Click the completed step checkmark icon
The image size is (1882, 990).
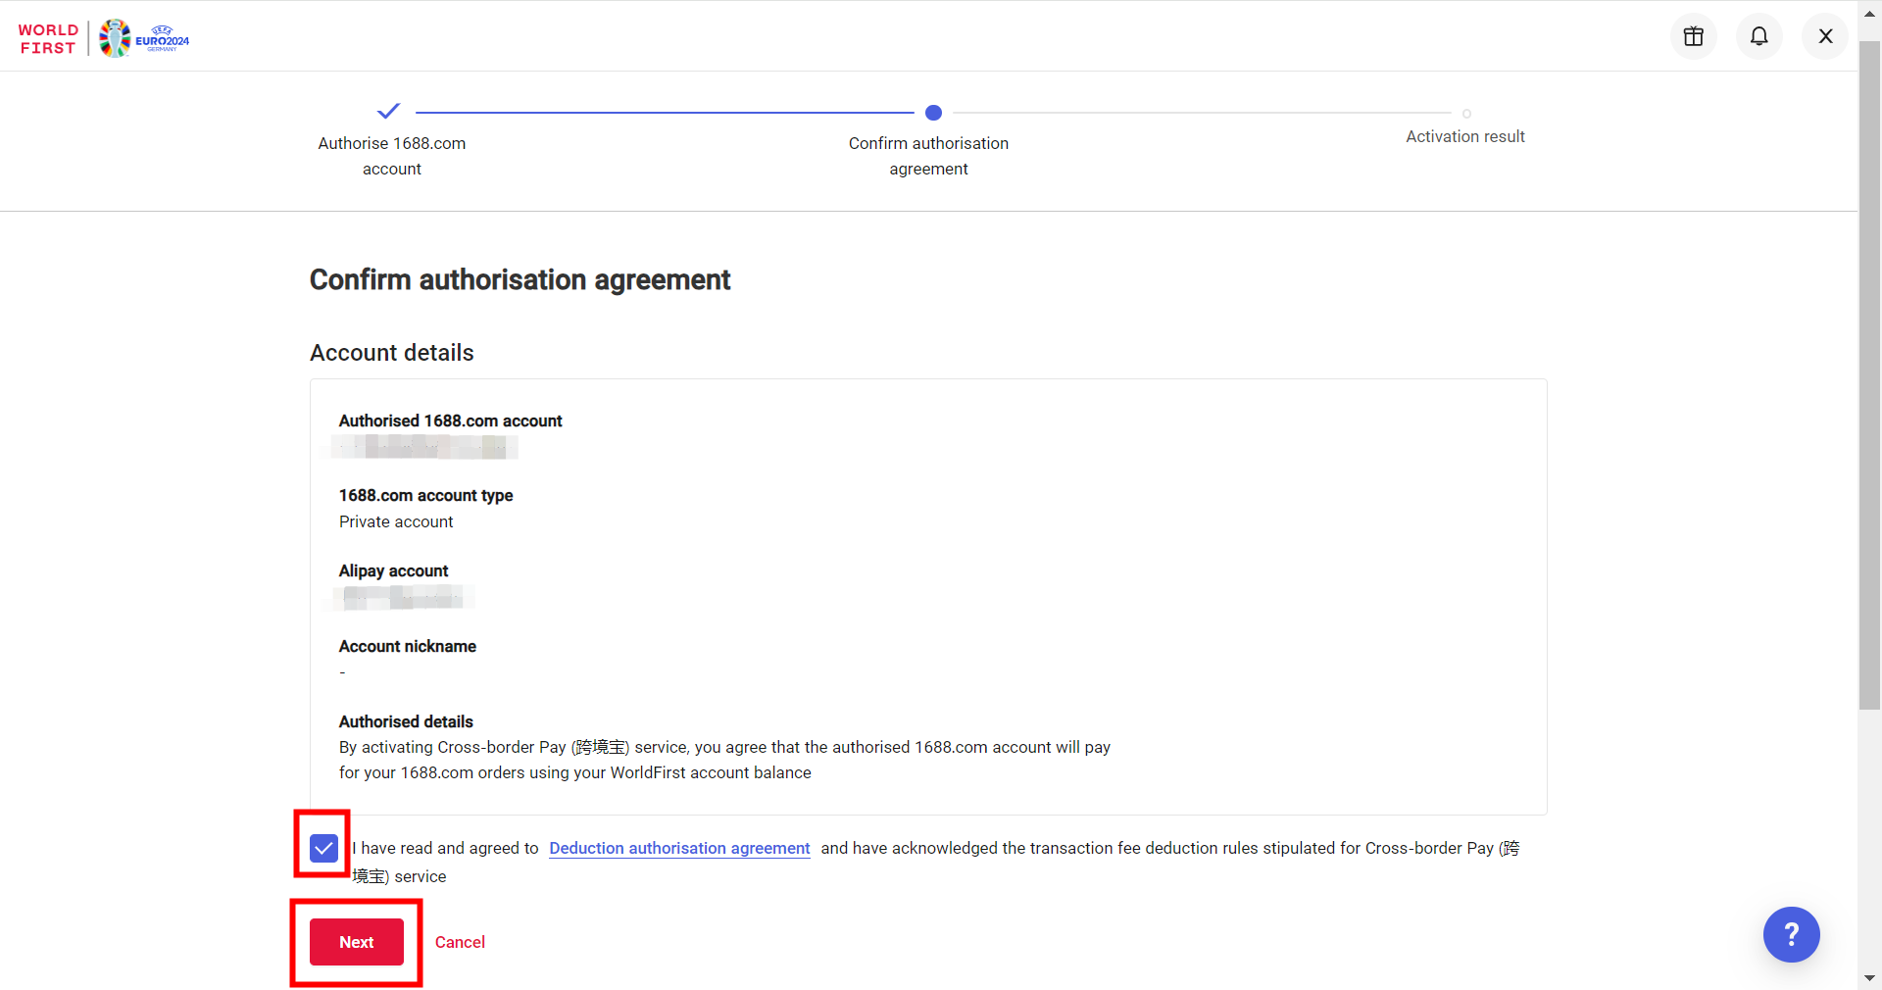click(389, 111)
